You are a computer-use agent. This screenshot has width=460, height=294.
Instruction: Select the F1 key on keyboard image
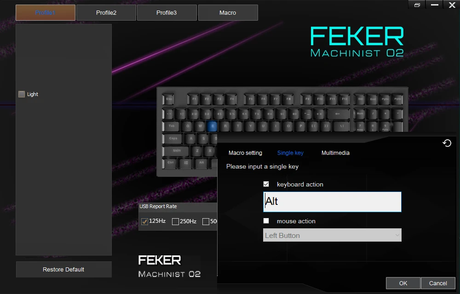[194, 99]
